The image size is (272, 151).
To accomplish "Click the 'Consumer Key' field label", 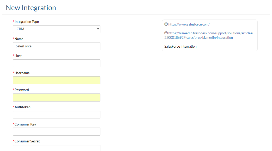I will pos(25,124).
